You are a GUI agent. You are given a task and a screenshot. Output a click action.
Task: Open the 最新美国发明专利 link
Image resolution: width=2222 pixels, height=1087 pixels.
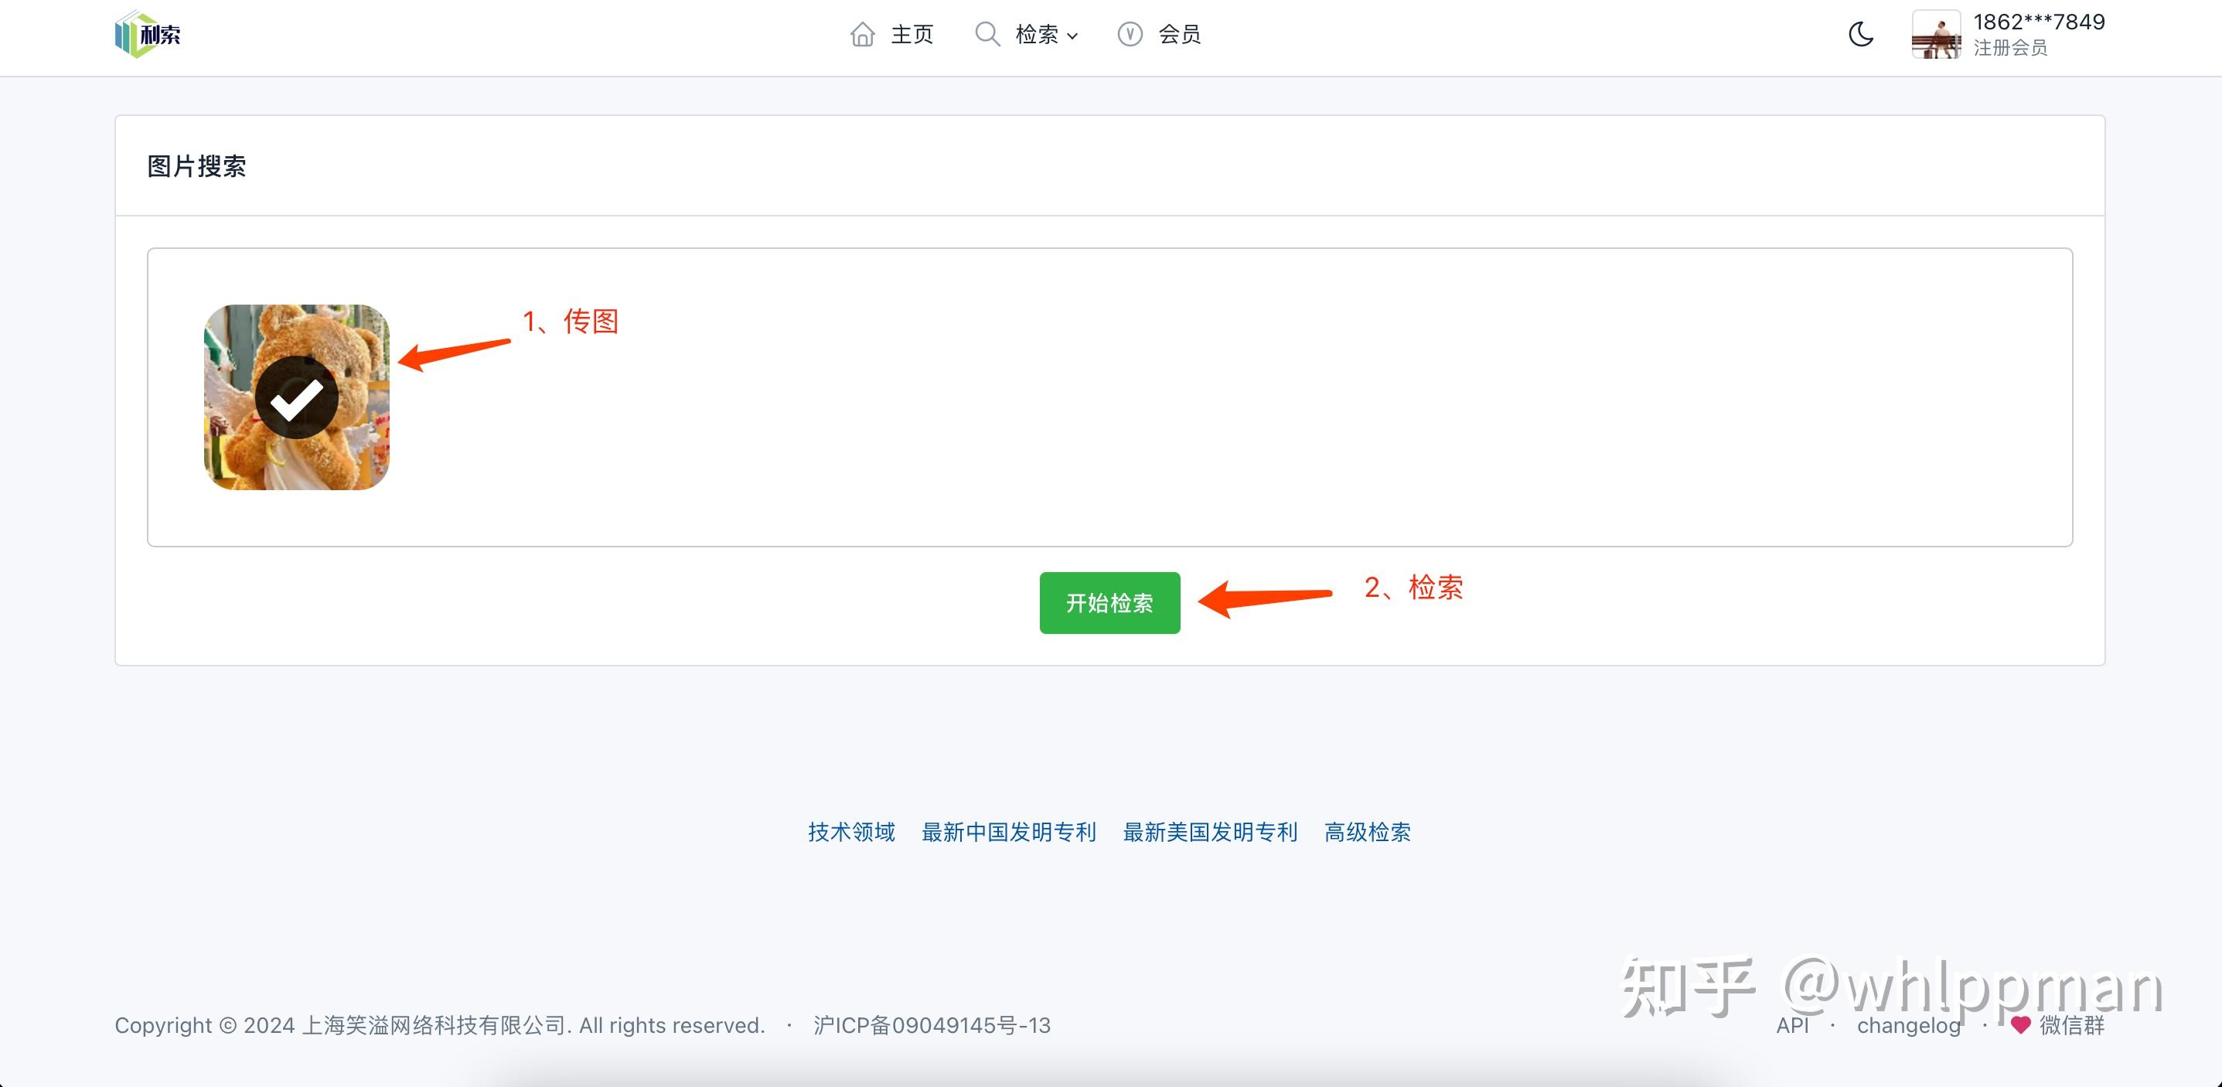click(1210, 833)
